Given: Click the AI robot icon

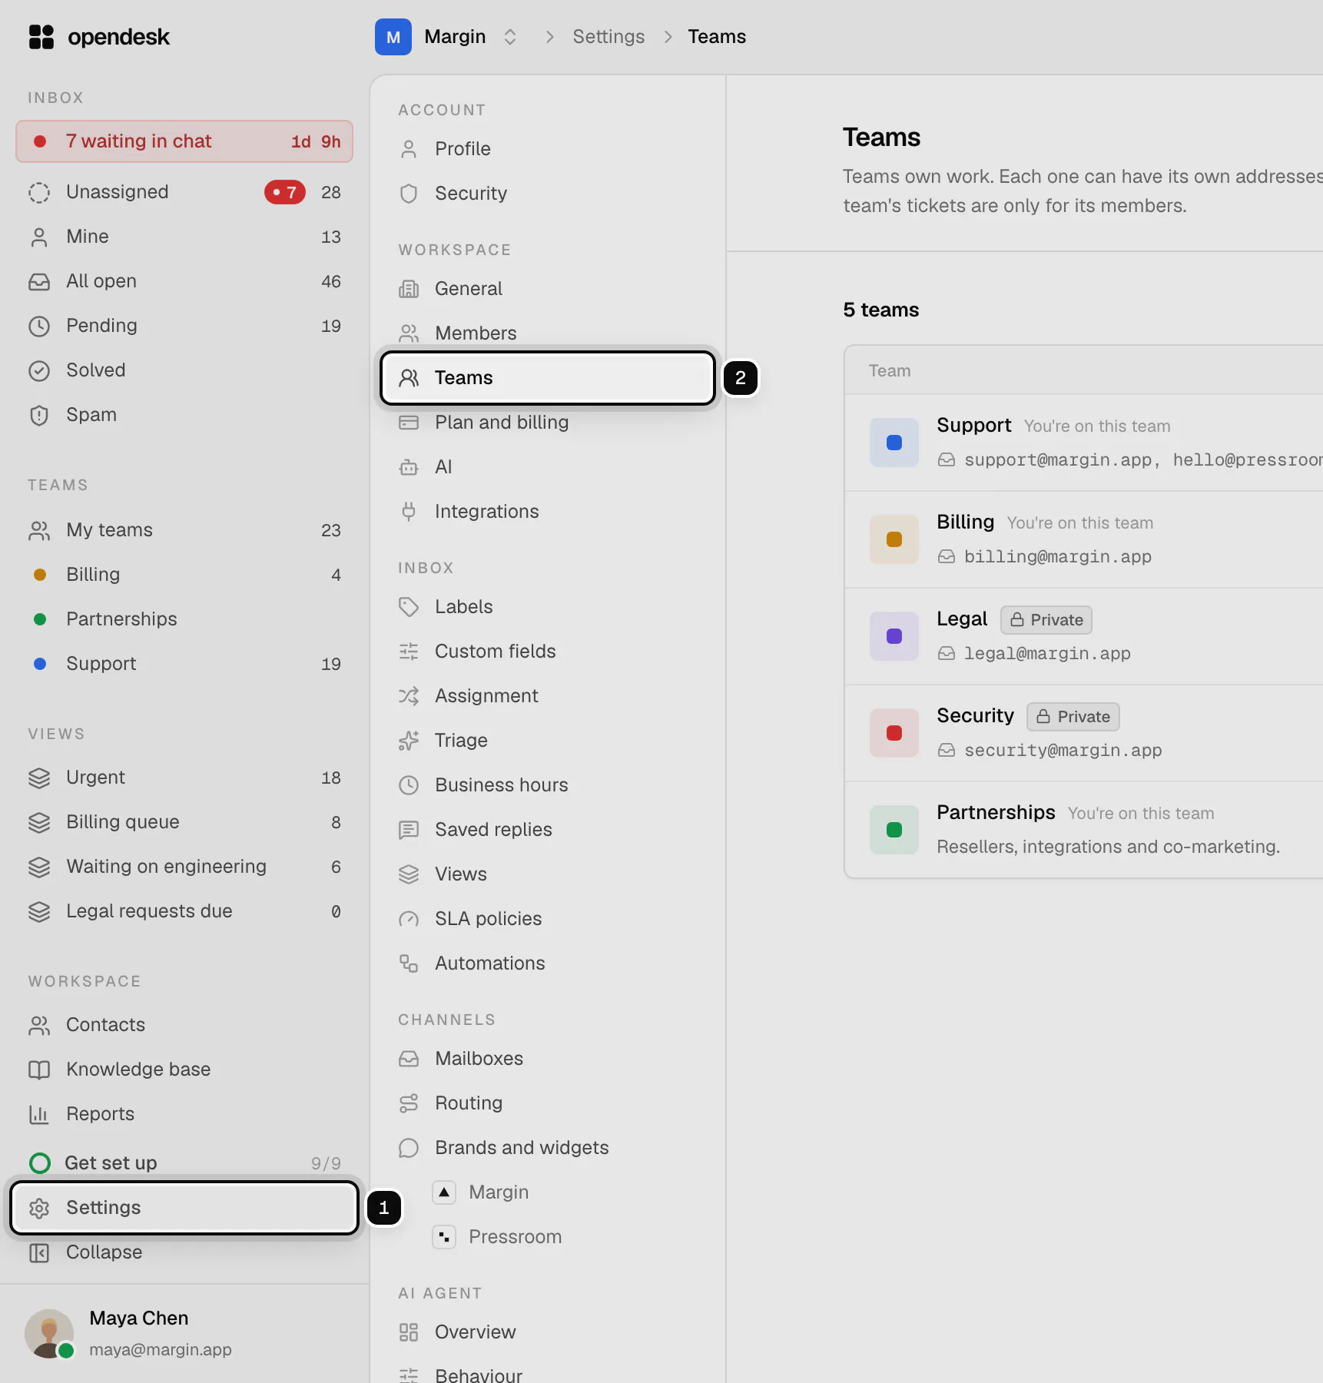Looking at the screenshot, I should tap(409, 467).
